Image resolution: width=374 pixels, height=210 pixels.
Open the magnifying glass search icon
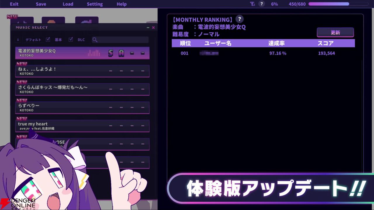[95, 40]
